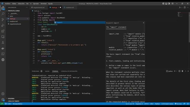Screen dimensions: 190x107
Task: Select Python language mode in status bar
Action: pyautogui.click(x=157, y=104)
